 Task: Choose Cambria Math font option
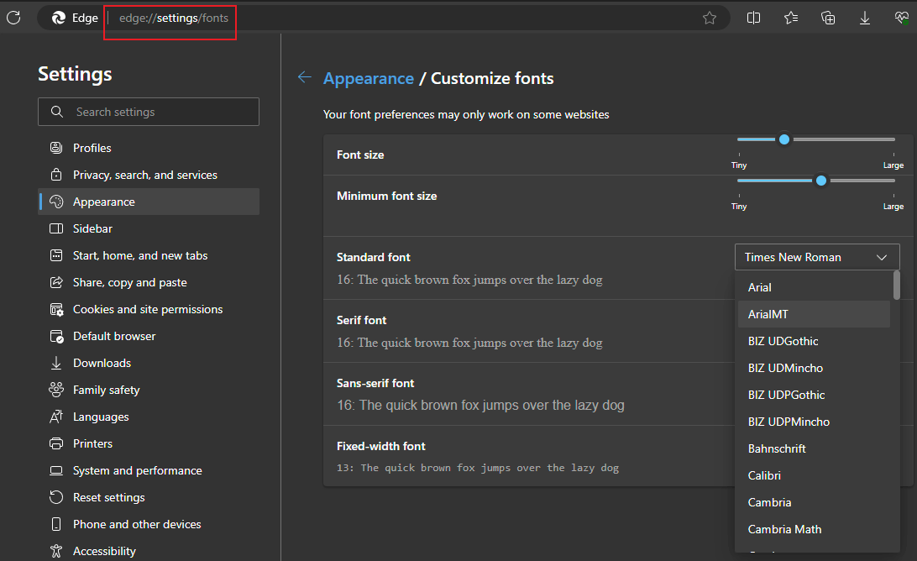[814, 529]
